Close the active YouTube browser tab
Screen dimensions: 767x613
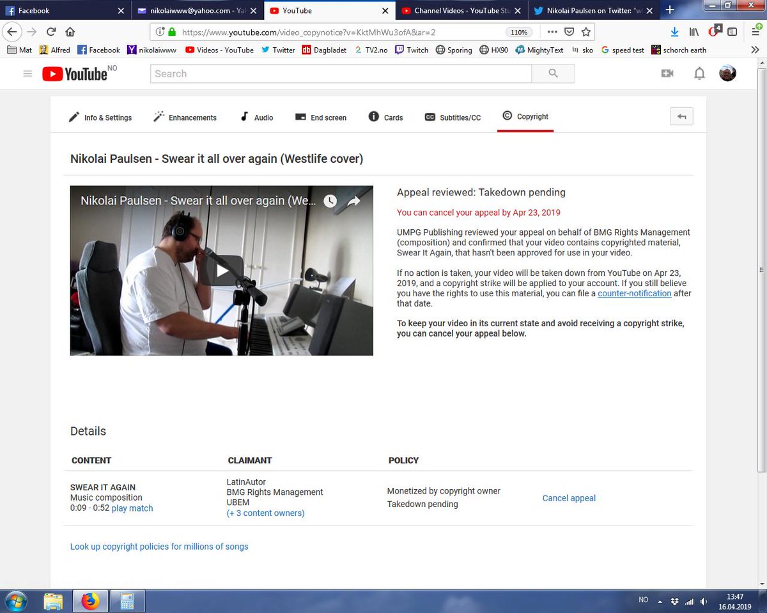pyautogui.click(x=384, y=11)
